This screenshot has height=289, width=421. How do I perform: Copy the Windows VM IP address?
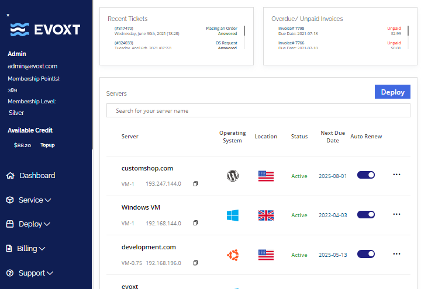(195, 223)
